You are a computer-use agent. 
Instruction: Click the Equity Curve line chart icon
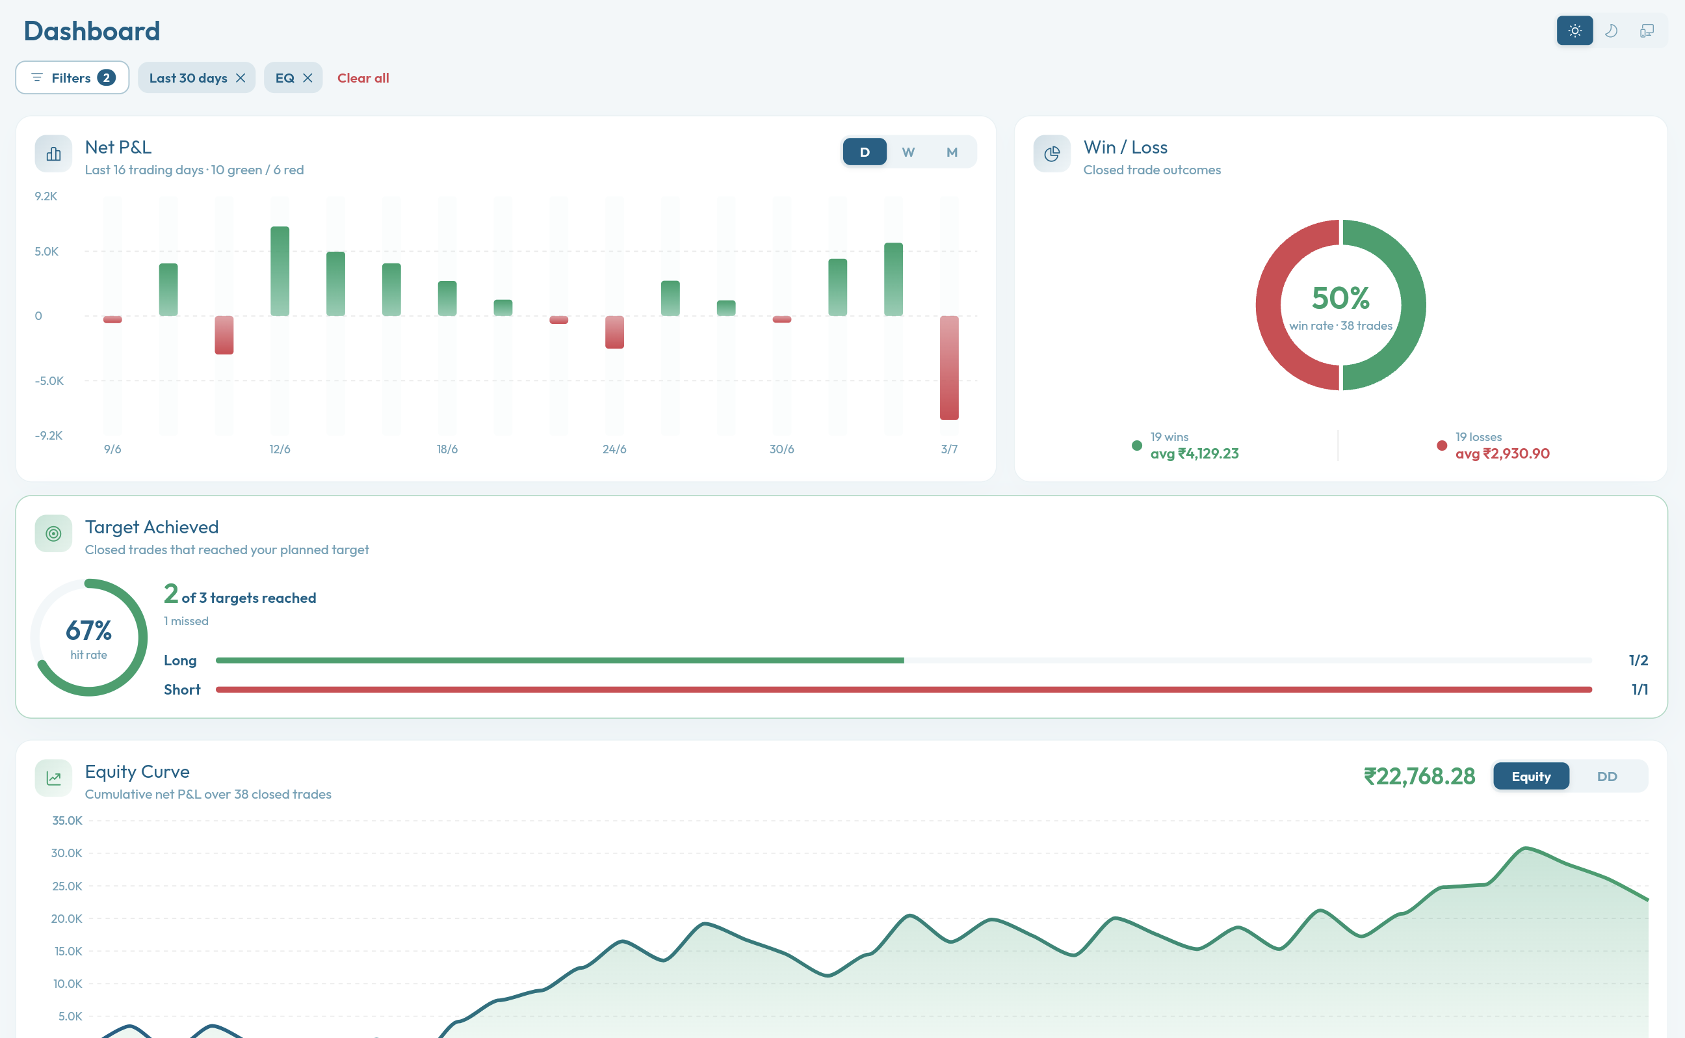point(53,778)
